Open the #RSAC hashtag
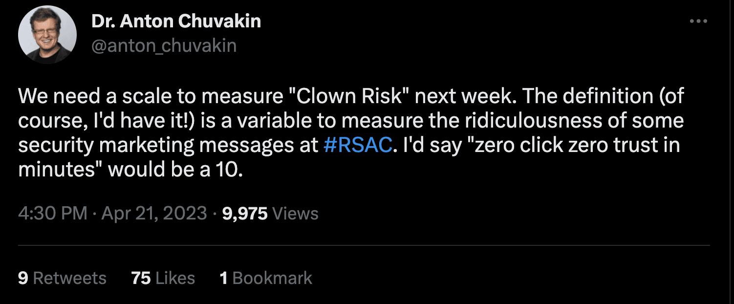 point(358,146)
